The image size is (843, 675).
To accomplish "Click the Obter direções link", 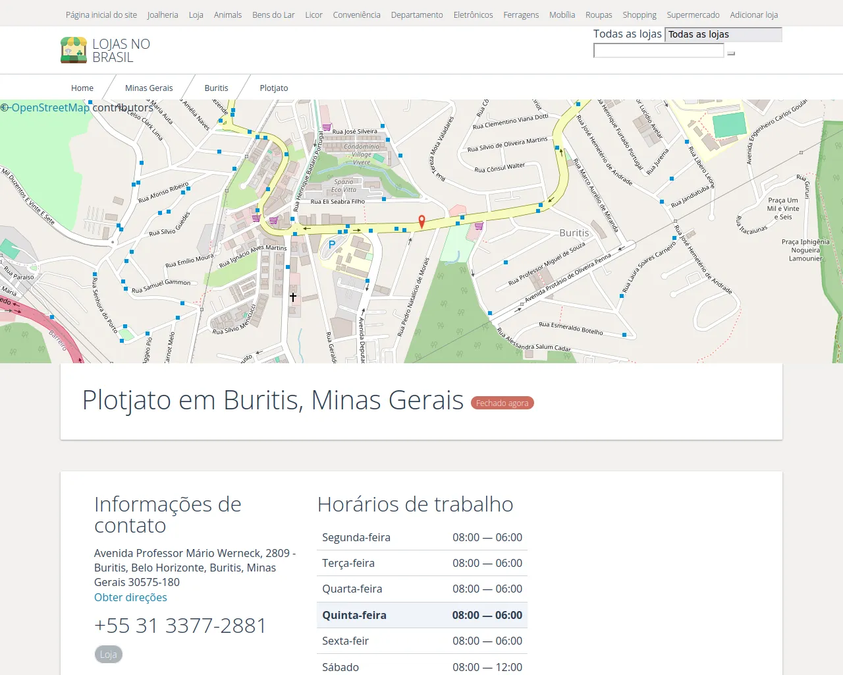I will [130, 597].
